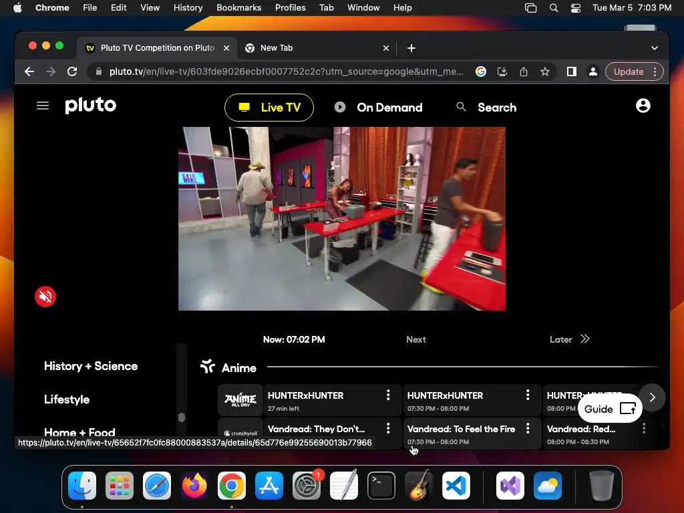This screenshot has height=513, width=684.
Task: Close the Pluto TV Competition tab
Action: pyautogui.click(x=226, y=48)
